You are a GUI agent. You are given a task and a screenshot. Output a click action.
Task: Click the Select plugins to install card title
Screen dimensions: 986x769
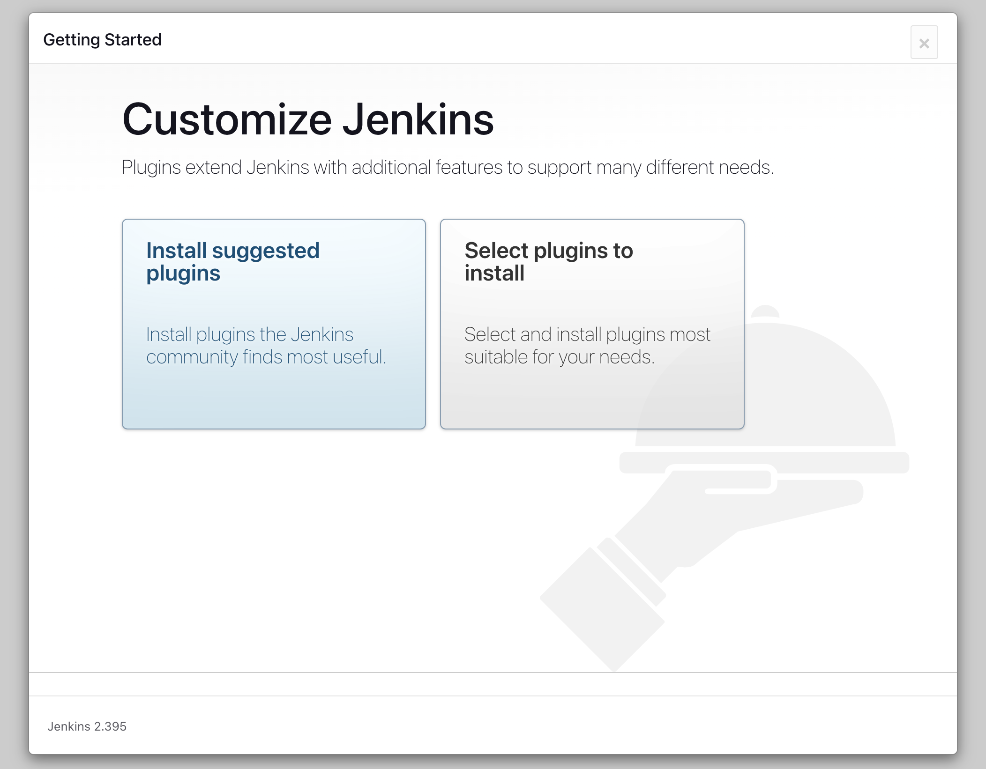pos(548,261)
